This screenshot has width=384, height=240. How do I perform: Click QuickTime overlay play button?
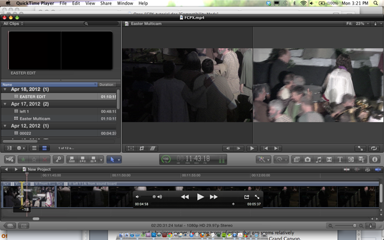[x=200, y=197]
